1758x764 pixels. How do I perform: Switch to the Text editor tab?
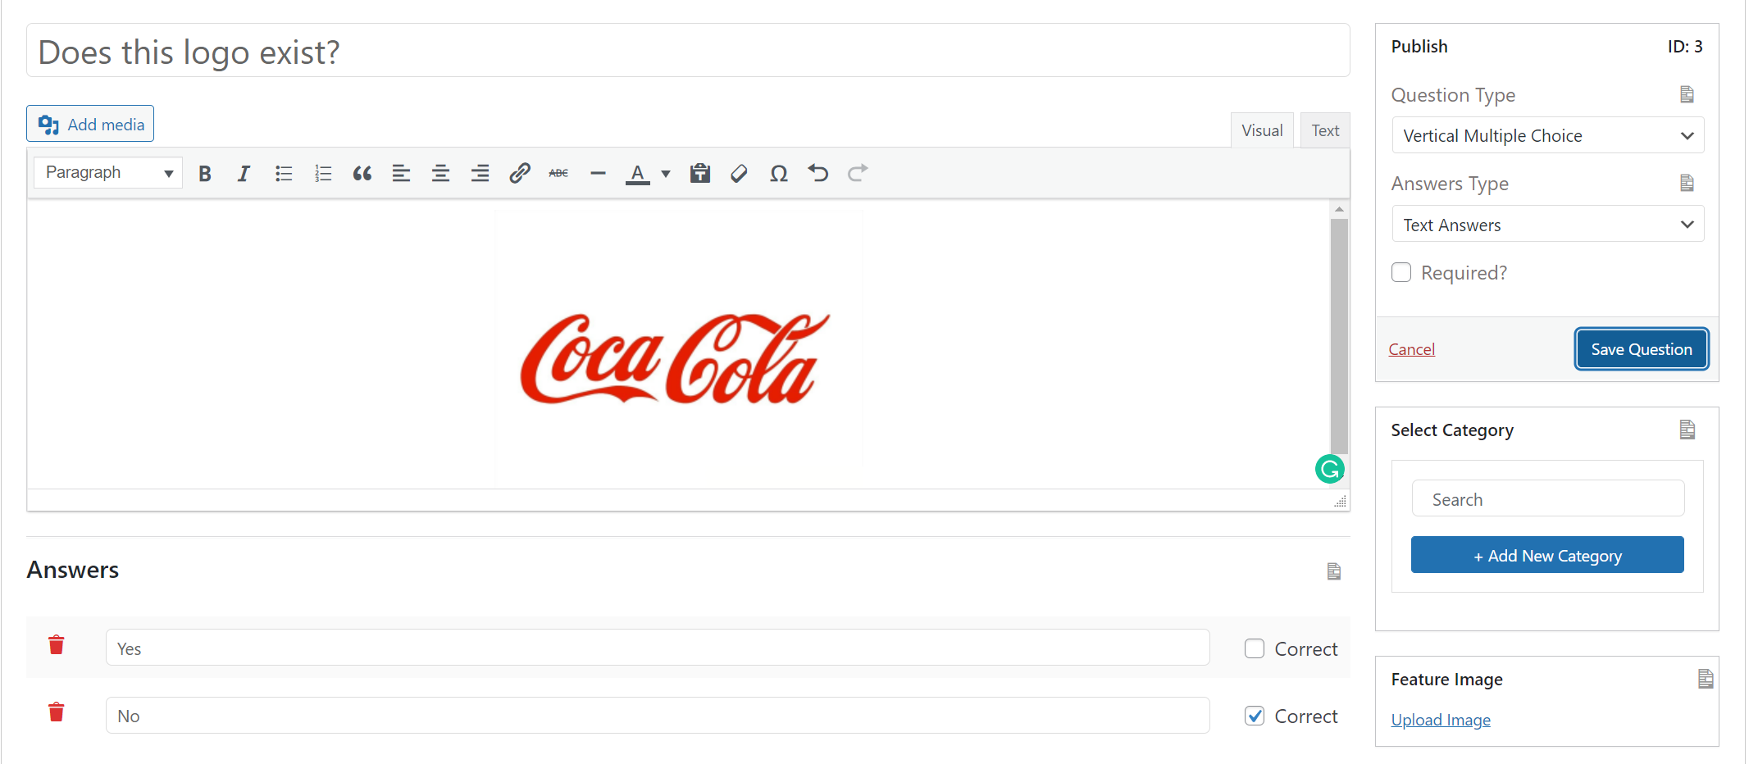1325,130
